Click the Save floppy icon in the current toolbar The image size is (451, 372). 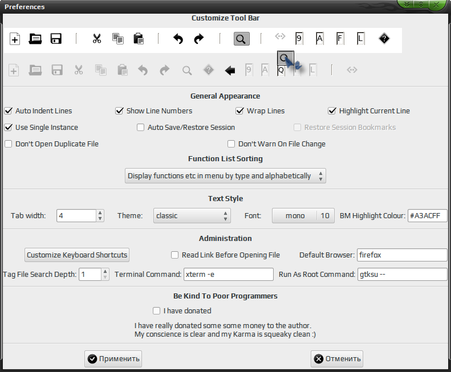pos(56,39)
